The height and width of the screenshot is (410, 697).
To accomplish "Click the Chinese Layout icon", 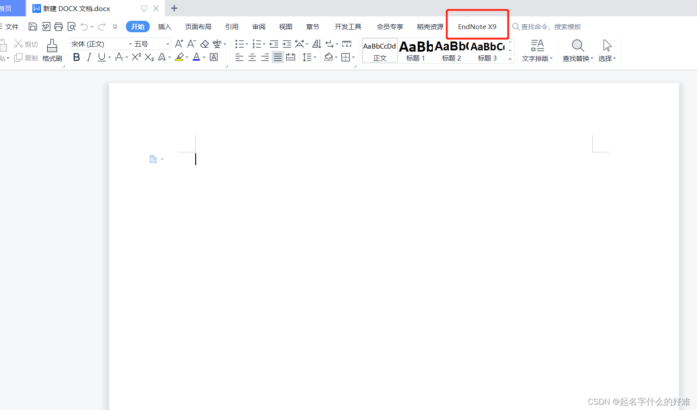I will pos(299,44).
